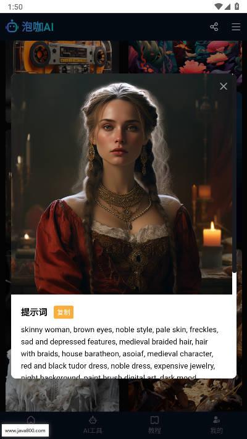247x439 pixels.
Task: Tap the 泡咖AI title text
Action: [38, 27]
